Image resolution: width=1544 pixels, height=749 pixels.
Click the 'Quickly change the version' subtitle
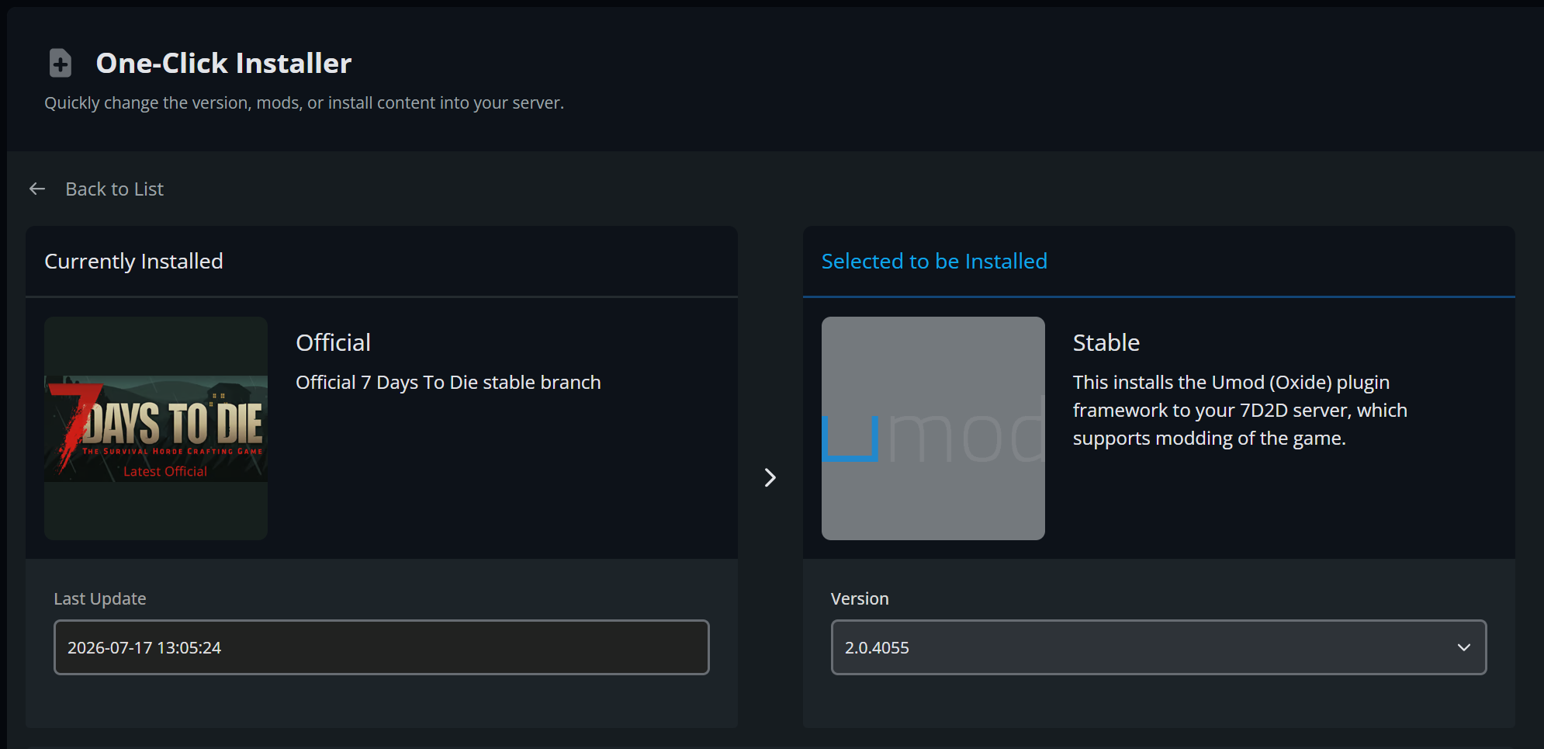coord(304,102)
